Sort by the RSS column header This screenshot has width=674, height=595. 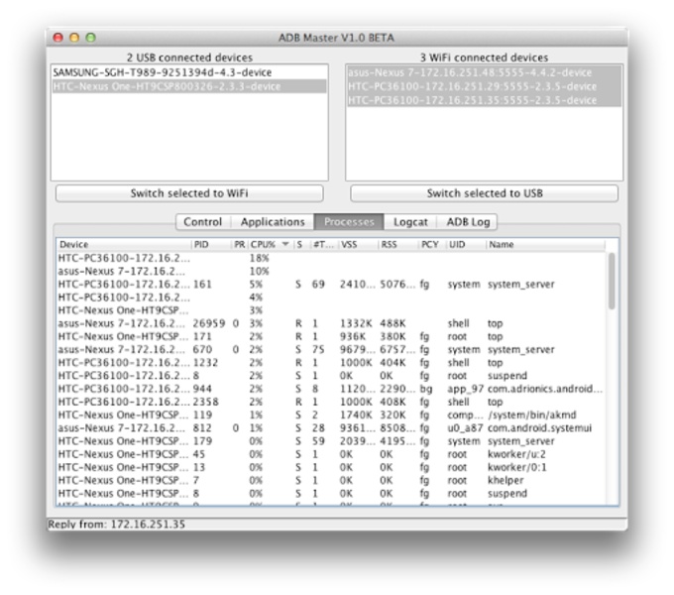(x=398, y=245)
